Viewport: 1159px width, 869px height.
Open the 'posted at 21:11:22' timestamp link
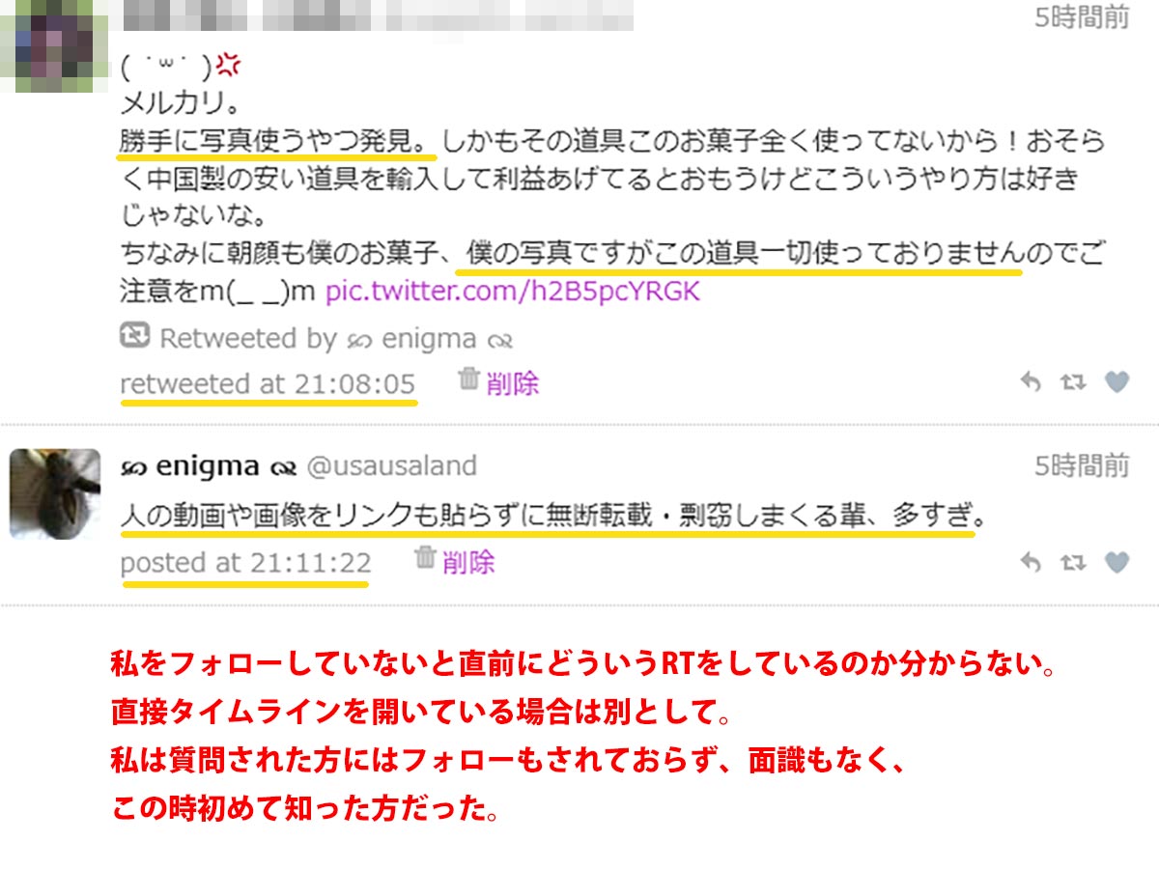(x=245, y=563)
